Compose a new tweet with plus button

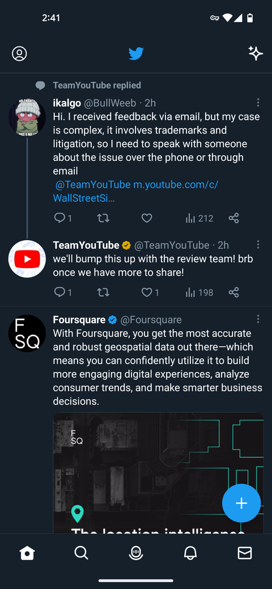point(241,503)
